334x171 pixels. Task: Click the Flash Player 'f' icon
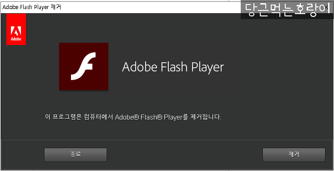84,66
